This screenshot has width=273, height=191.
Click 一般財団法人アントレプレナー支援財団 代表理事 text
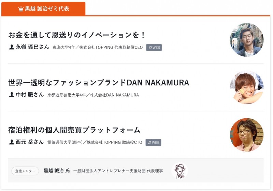click(118, 170)
